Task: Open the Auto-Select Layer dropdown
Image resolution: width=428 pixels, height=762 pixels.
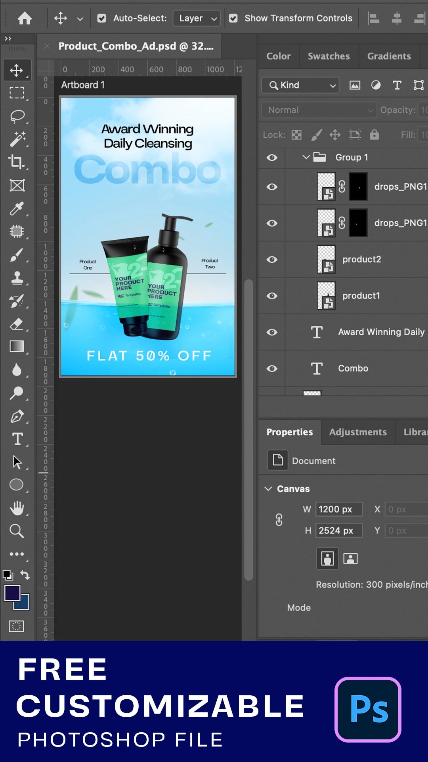Action: 197,18
